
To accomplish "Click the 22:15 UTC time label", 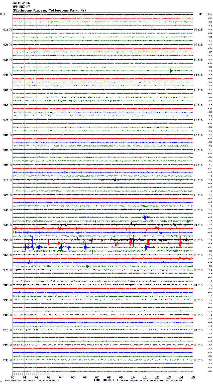I will [x=198, y=240].
